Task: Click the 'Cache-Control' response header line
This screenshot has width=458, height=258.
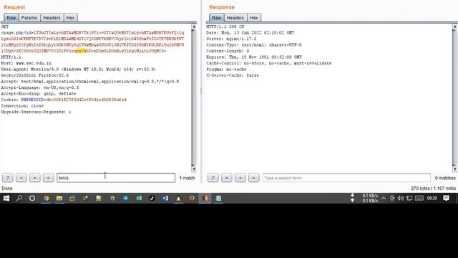Action: coord(269,63)
